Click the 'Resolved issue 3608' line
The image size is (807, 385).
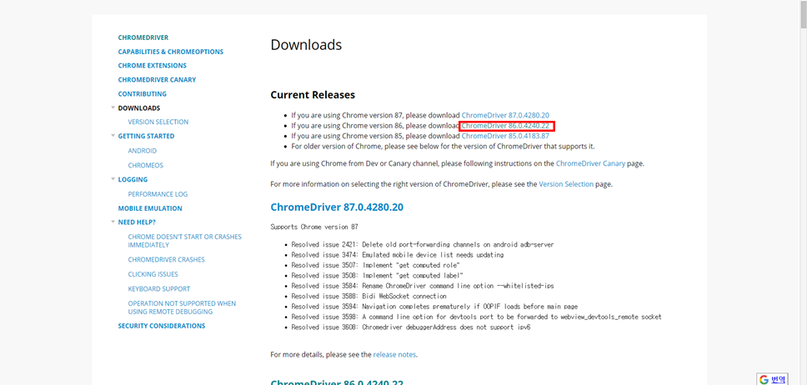pyautogui.click(x=411, y=327)
